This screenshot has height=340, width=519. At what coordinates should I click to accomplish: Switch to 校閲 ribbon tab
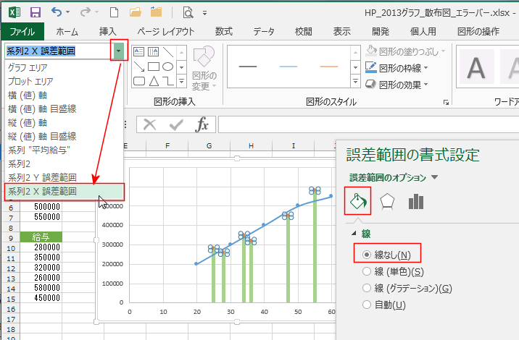[x=304, y=32]
